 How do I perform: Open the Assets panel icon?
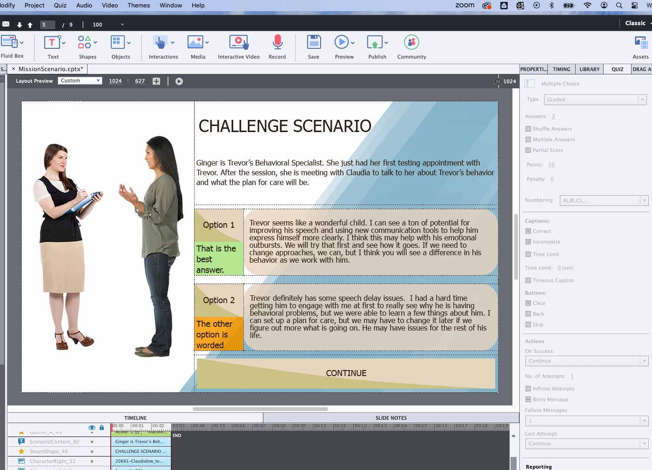641,43
